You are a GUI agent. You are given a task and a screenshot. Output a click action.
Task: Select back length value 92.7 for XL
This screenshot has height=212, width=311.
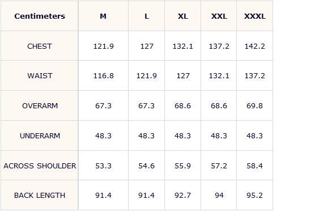pyautogui.click(x=182, y=196)
